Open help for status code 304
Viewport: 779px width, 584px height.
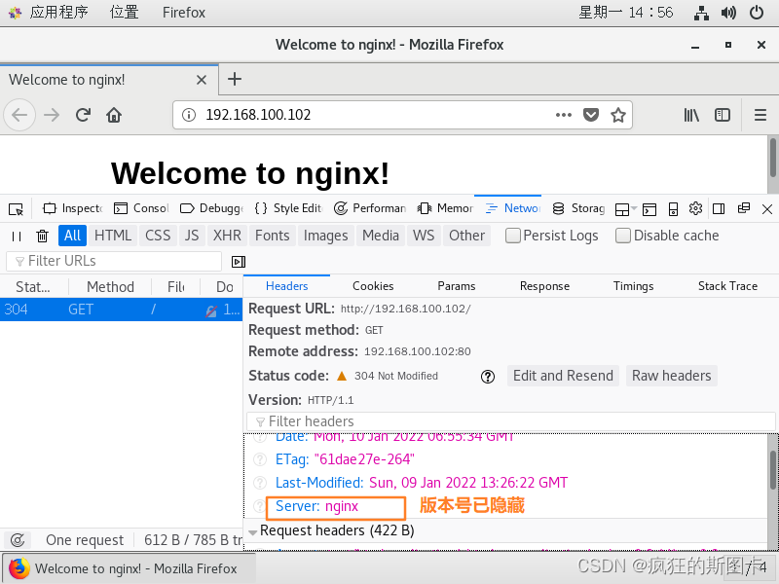tap(488, 377)
